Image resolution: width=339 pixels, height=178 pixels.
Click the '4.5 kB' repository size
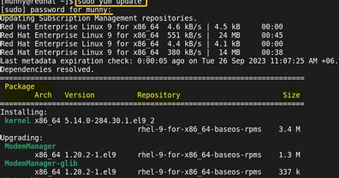pos(227,27)
